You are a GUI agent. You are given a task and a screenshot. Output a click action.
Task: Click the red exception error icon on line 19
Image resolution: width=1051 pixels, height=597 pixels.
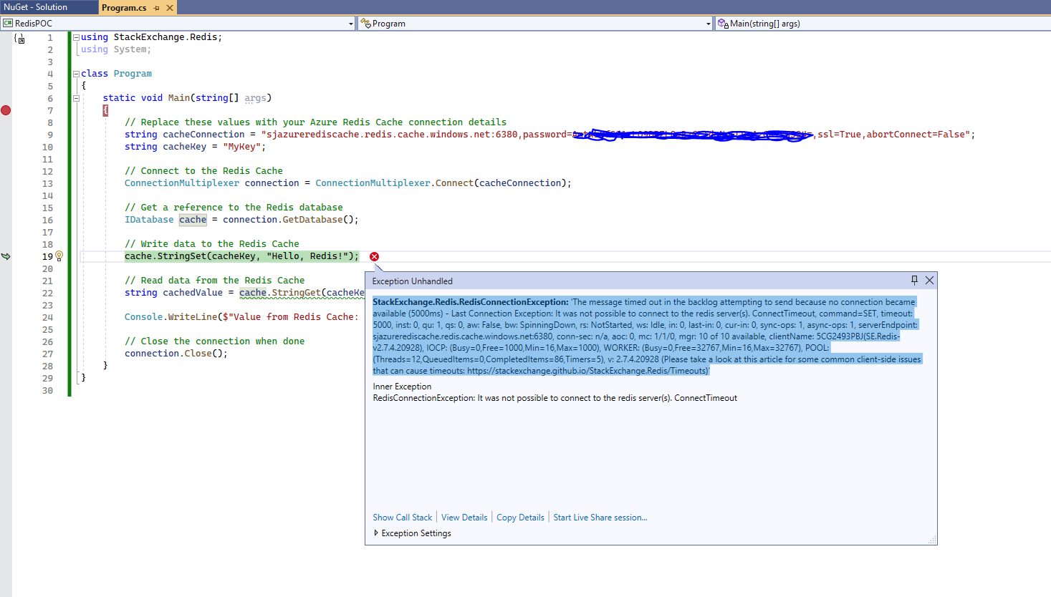pos(374,256)
